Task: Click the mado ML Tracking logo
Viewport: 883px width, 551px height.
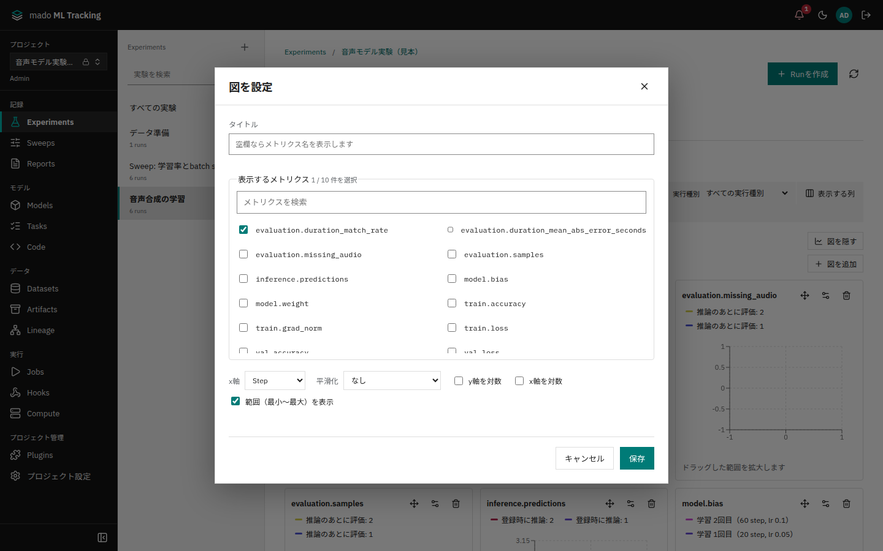Action: tap(56, 15)
